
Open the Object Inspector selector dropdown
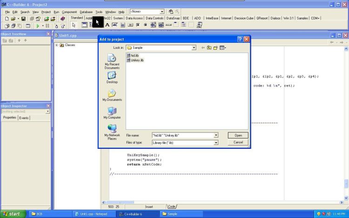coord(47,112)
